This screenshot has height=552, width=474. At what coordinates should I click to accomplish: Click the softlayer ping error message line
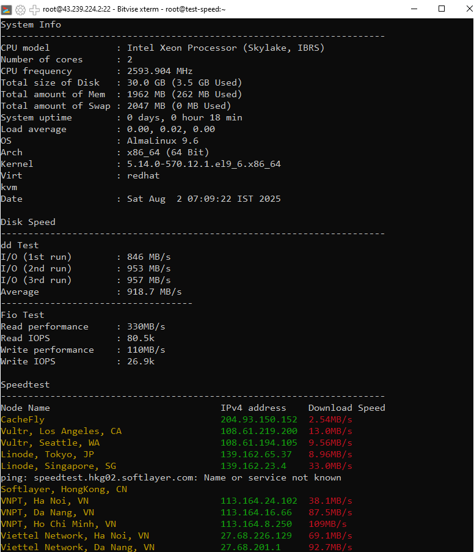pyautogui.click(x=171, y=477)
